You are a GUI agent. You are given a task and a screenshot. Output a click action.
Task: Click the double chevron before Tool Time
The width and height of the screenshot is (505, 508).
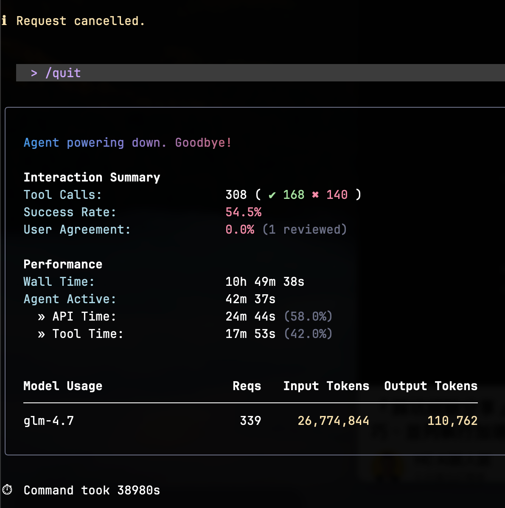tap(41, 334)
